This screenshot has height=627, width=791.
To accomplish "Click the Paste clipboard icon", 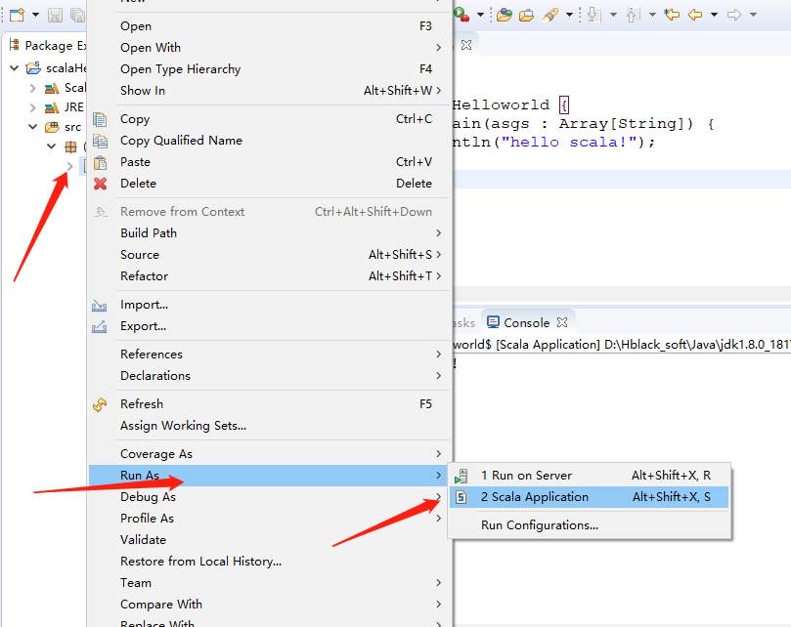I will [100, 162].
